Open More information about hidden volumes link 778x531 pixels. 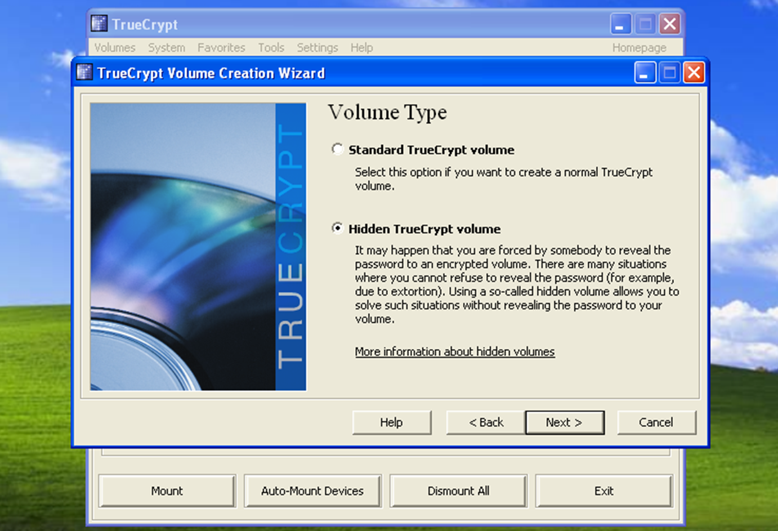pyautogui.click(x=455, y=351)
